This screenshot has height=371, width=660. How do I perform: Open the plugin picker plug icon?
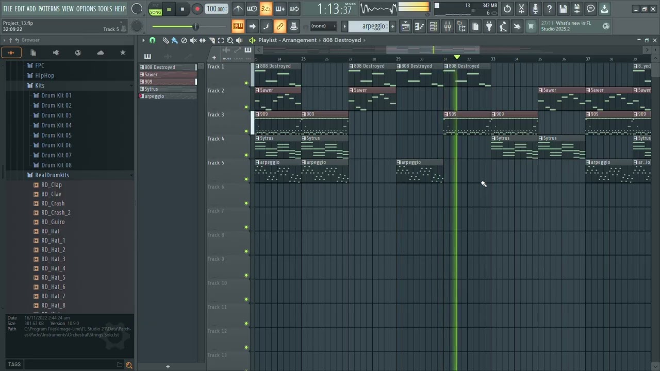(x=489, y=26)
